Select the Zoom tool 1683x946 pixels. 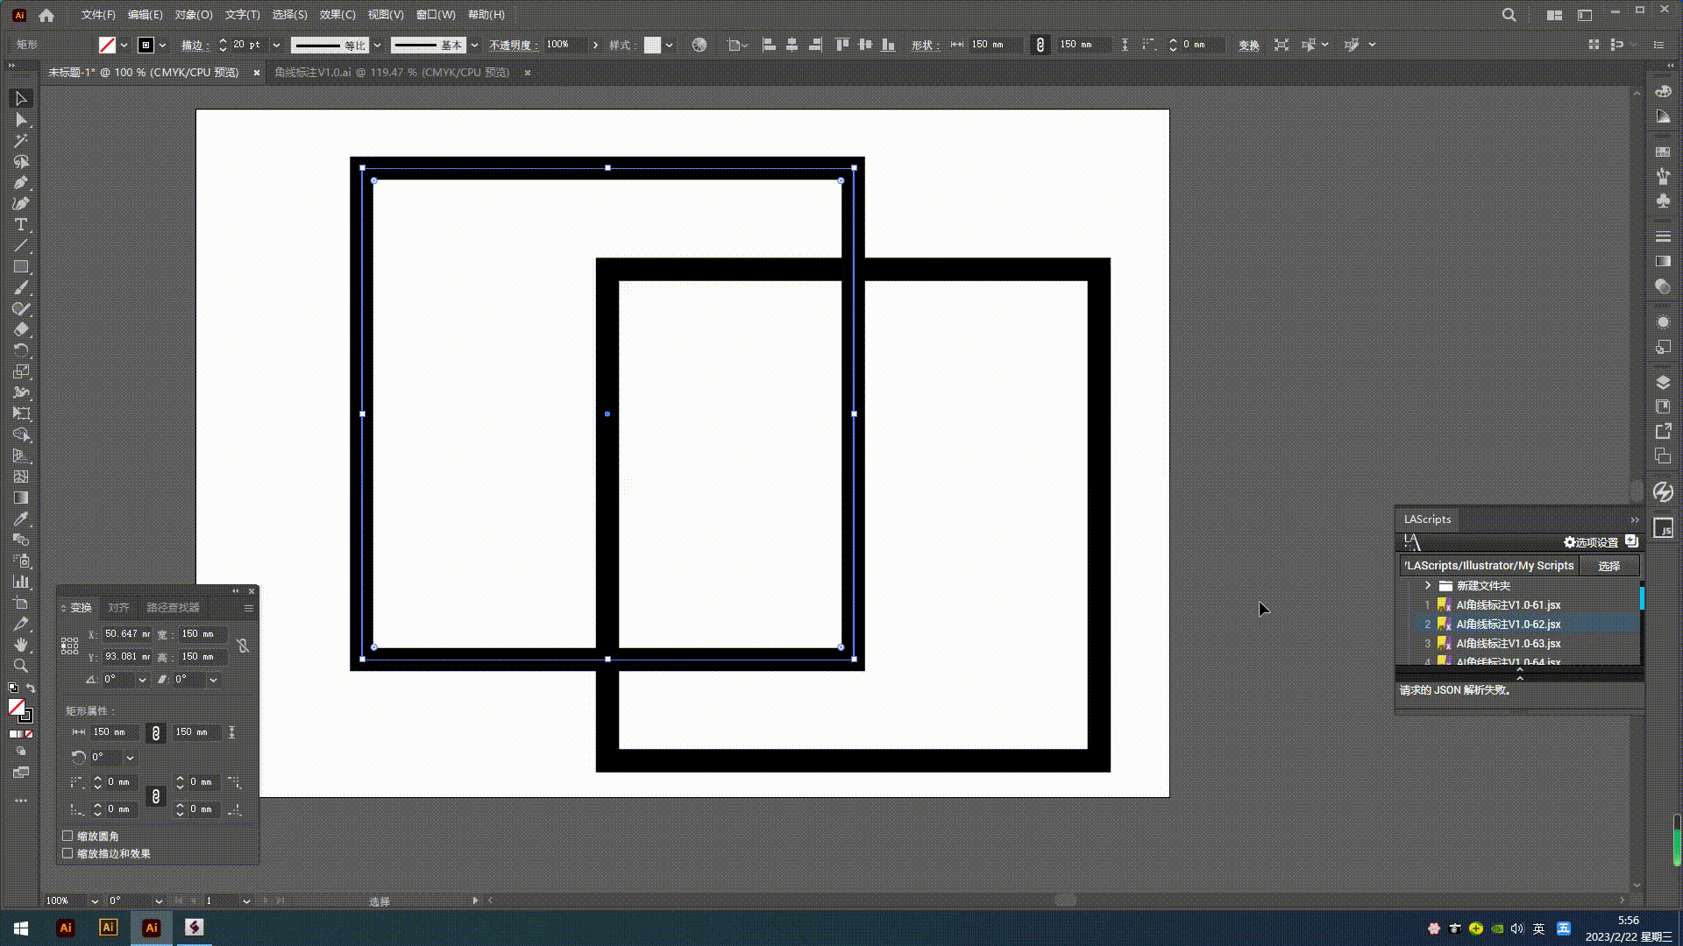[x=21, y=666]
